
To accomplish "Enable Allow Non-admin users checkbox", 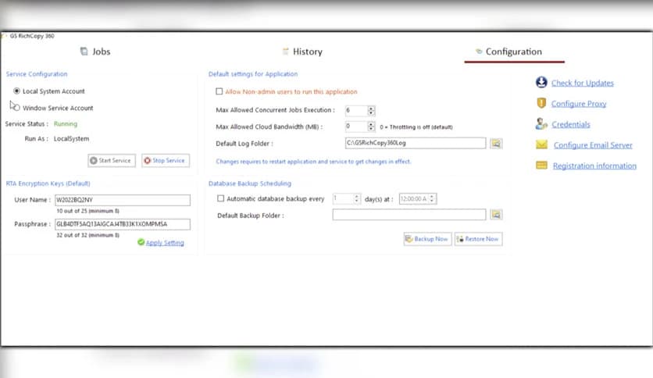I will pos(219,91).
